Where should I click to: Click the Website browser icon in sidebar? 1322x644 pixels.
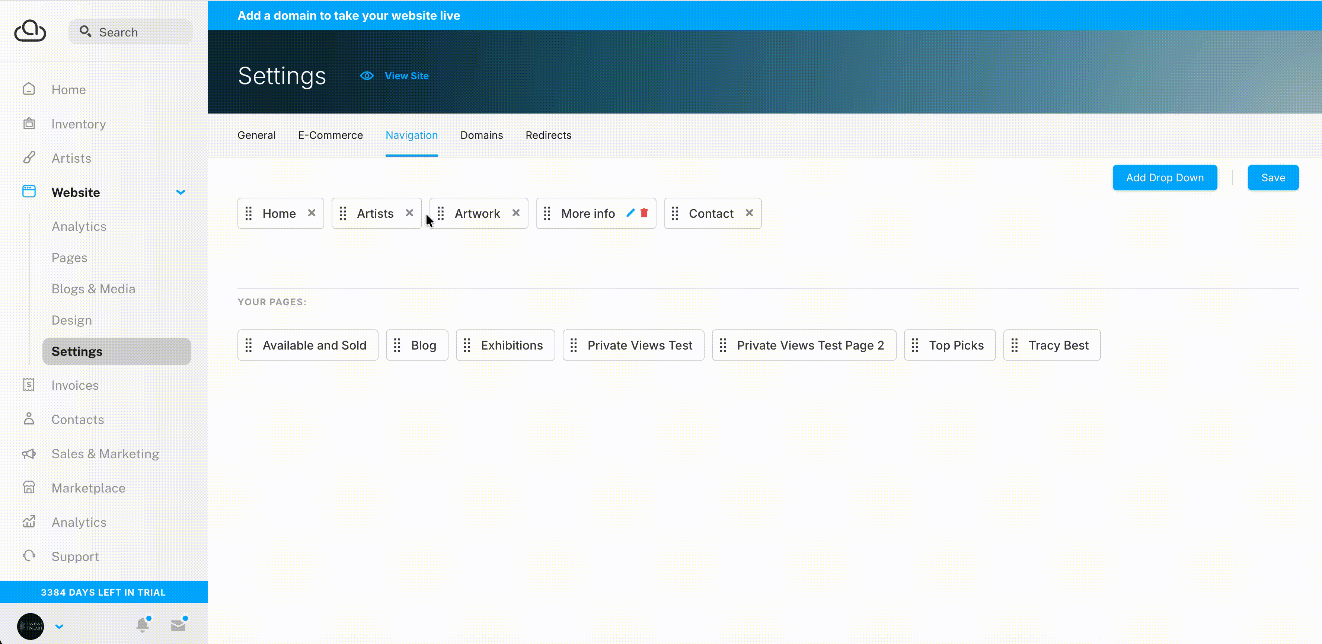[29, 192]
